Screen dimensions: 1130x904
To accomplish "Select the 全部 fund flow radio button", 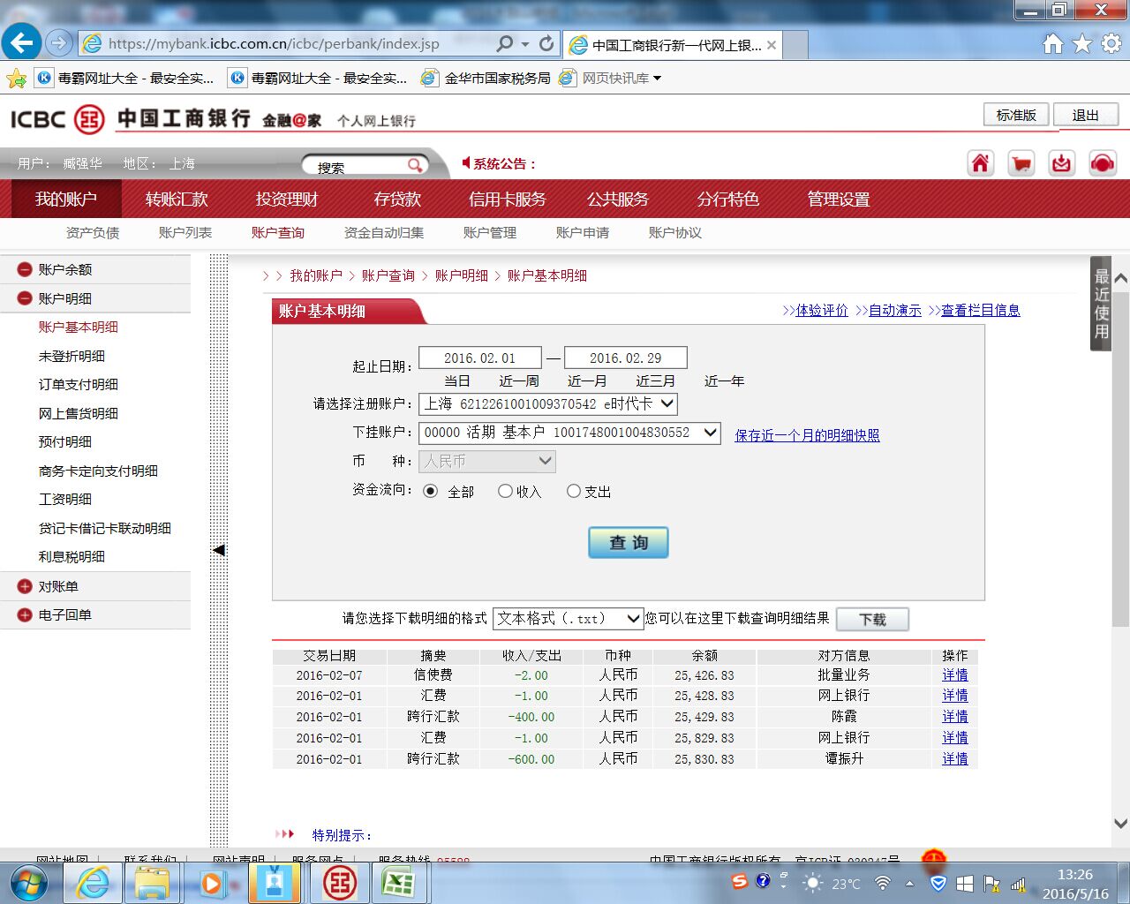I will tap(430, 491).
